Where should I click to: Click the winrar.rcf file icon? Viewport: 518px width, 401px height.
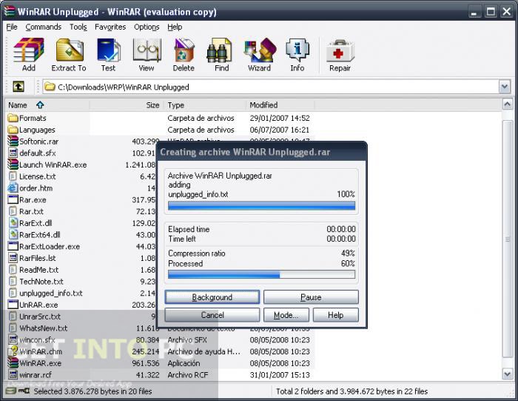point(13,375)
